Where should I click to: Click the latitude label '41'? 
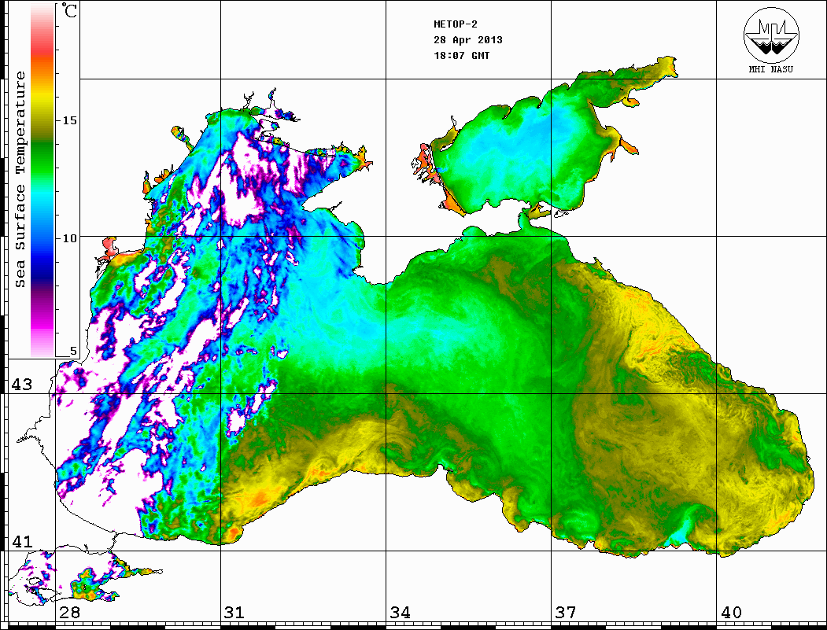22,541
